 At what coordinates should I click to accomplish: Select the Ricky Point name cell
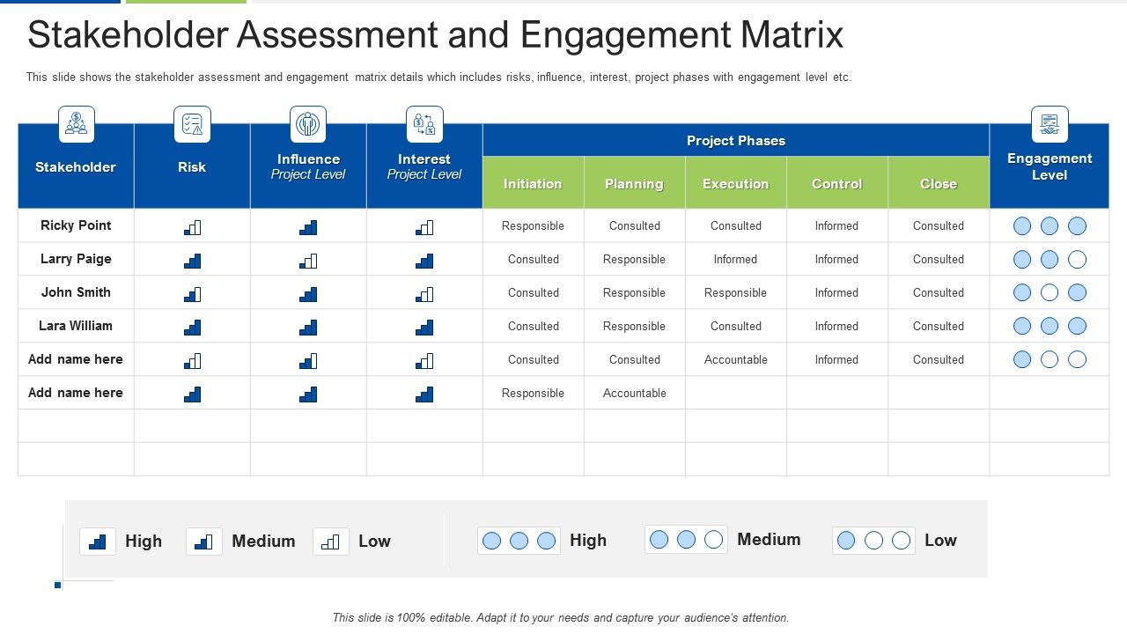coord(76,225)
